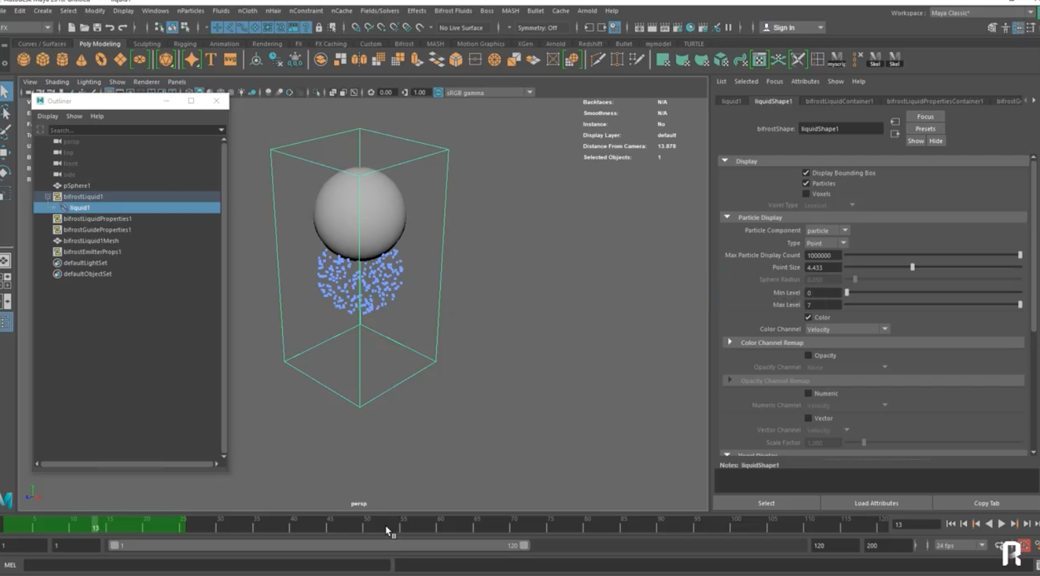The image size is (1040, 576).
Task: Switch to the Rigging shelf tab
Action: click(x=185, y=44)
